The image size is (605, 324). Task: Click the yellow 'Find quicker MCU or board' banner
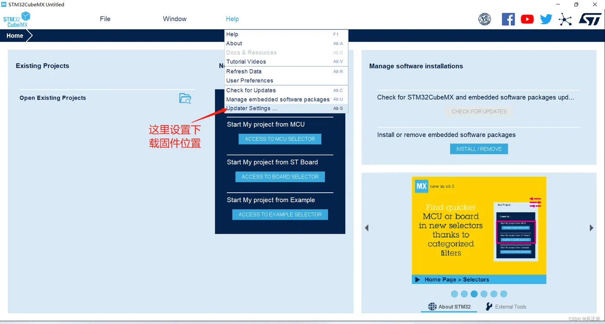tap(479, 226)
